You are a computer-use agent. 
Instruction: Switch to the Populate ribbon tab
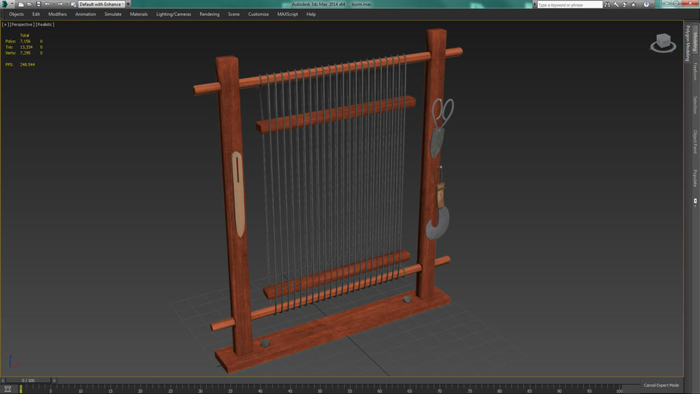pos(695,178)
